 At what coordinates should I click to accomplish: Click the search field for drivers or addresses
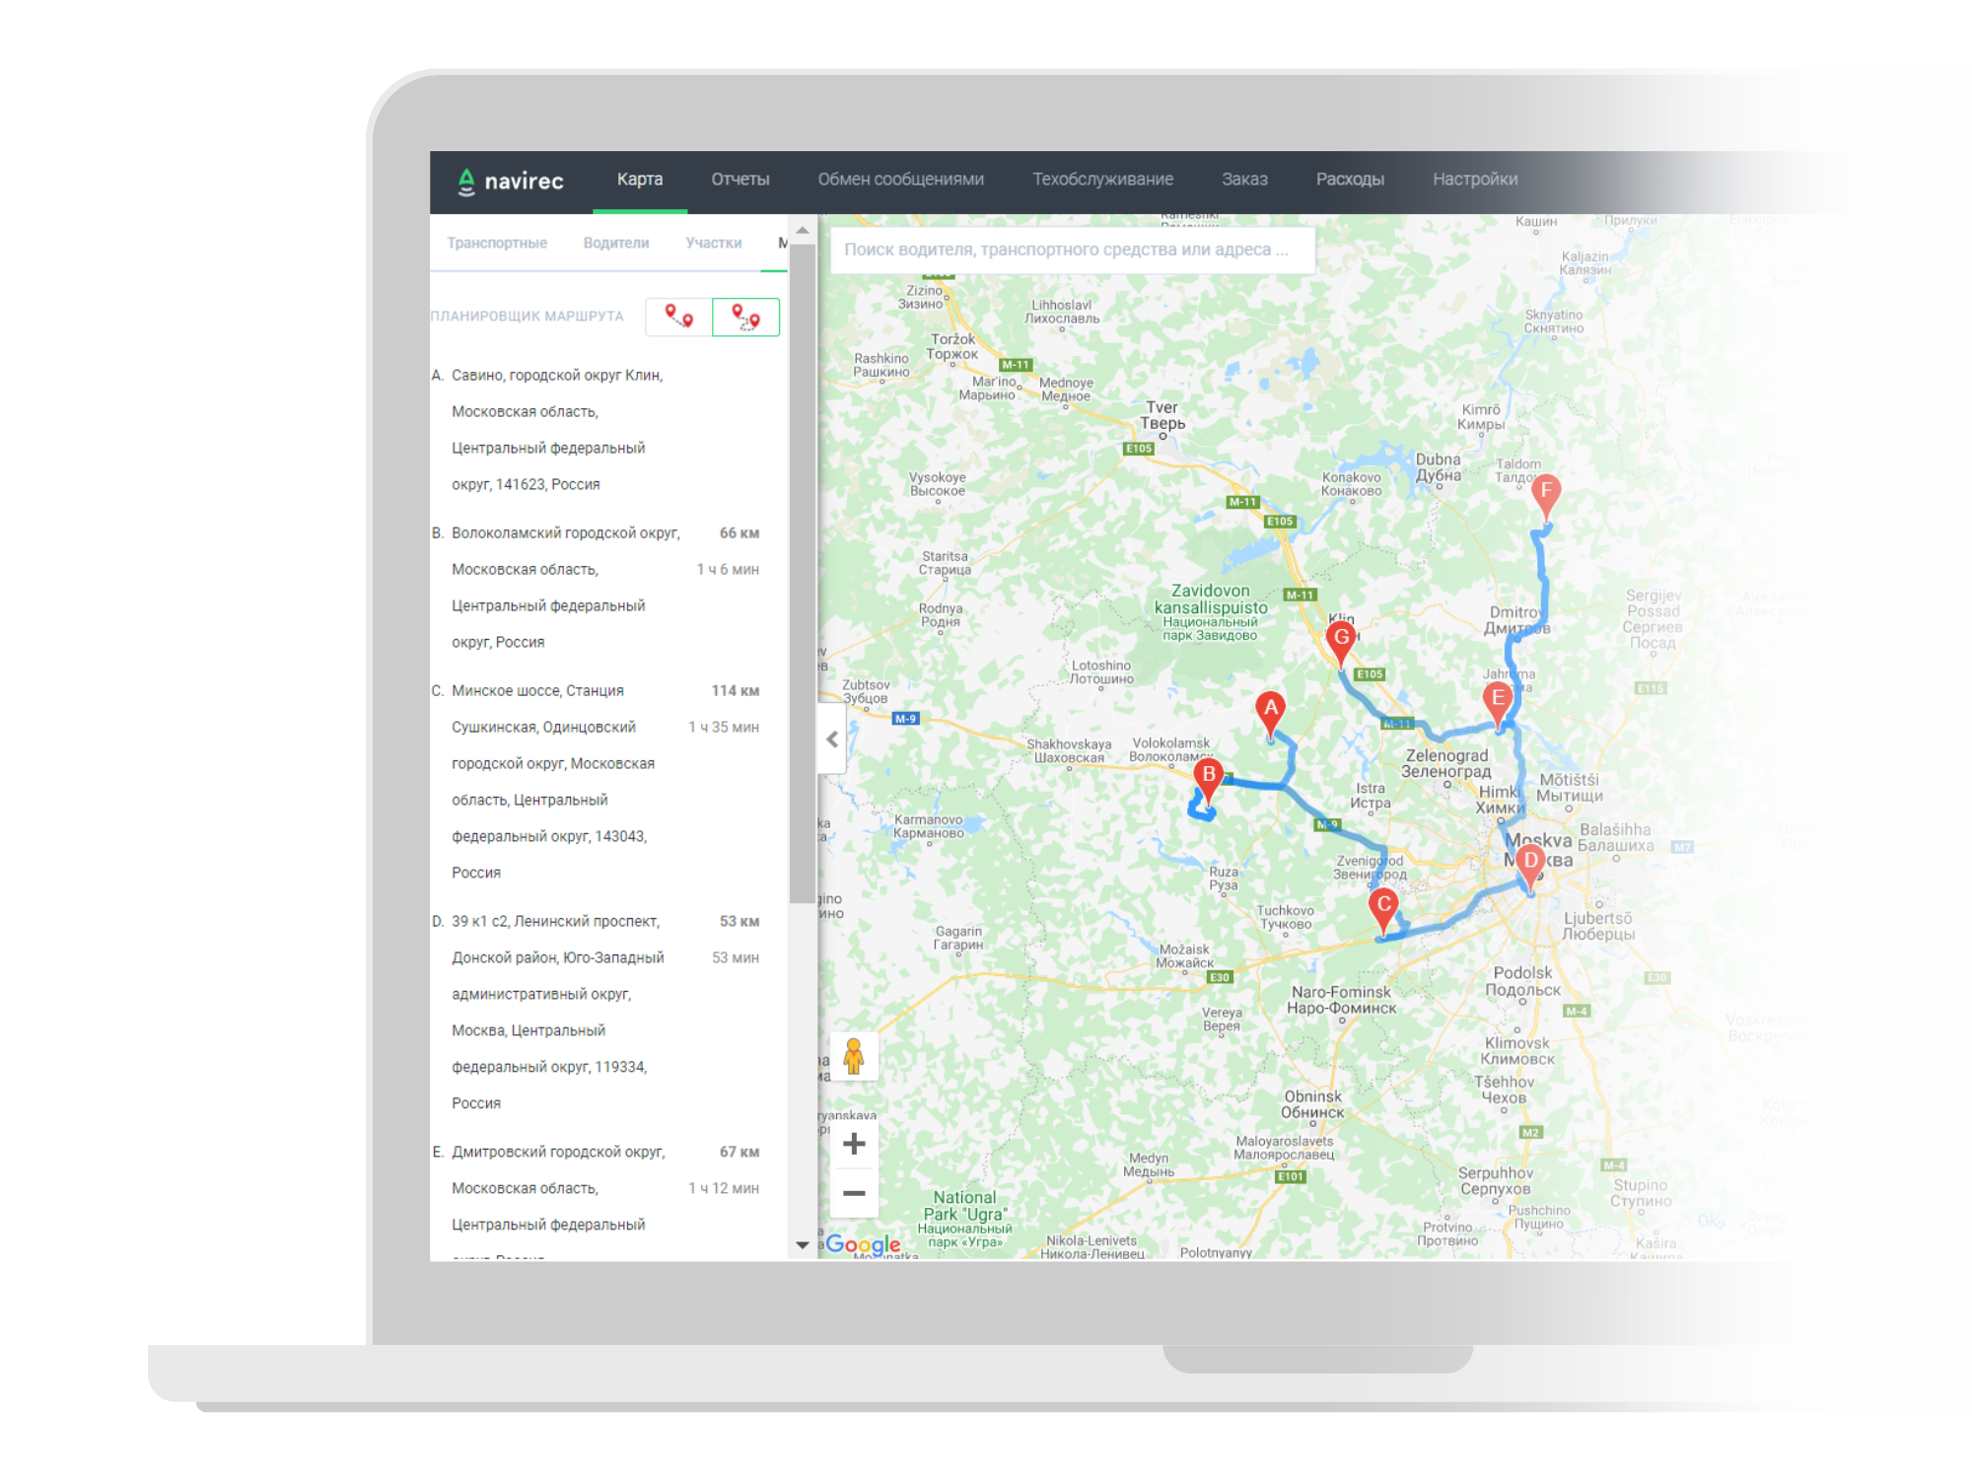pyautogui.click(x=1072, y=249)
